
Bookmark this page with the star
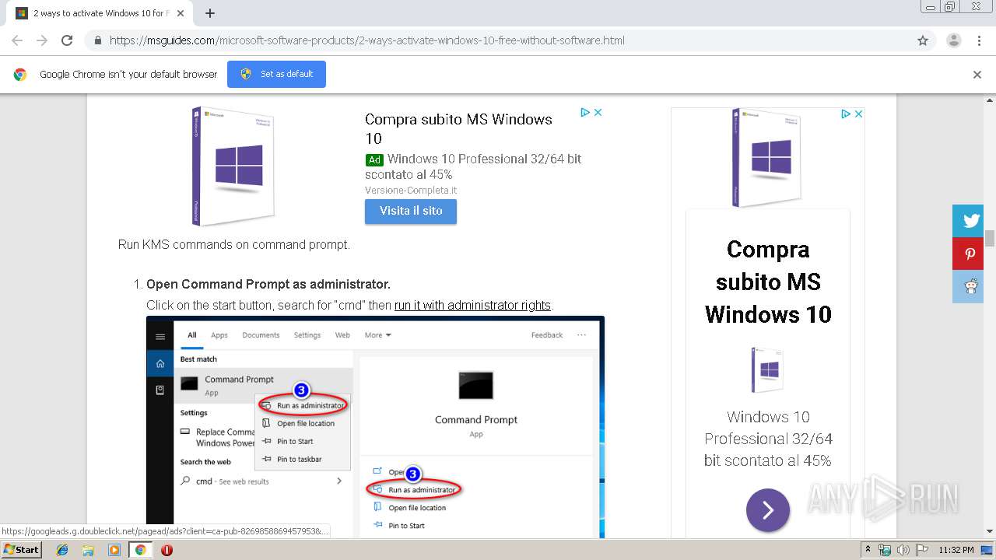click(x=923, y=40)
